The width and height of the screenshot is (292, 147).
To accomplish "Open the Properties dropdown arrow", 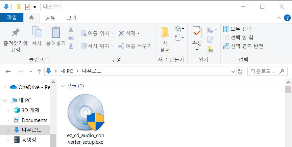I will point(197,50).
